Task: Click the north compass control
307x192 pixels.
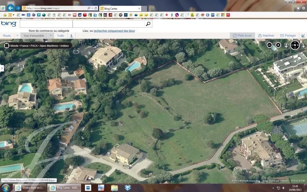Action: (295, 45)
